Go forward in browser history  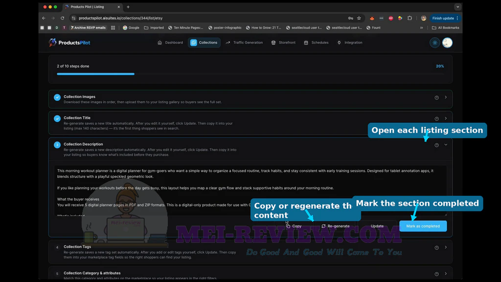point(53,18)
